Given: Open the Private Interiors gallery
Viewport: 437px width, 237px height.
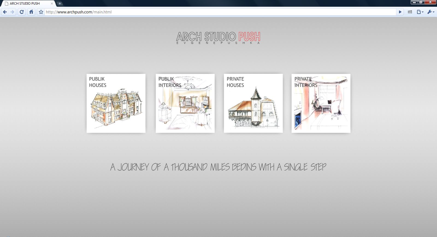Looking at the screenshot, I should click(x=321, y=103).
